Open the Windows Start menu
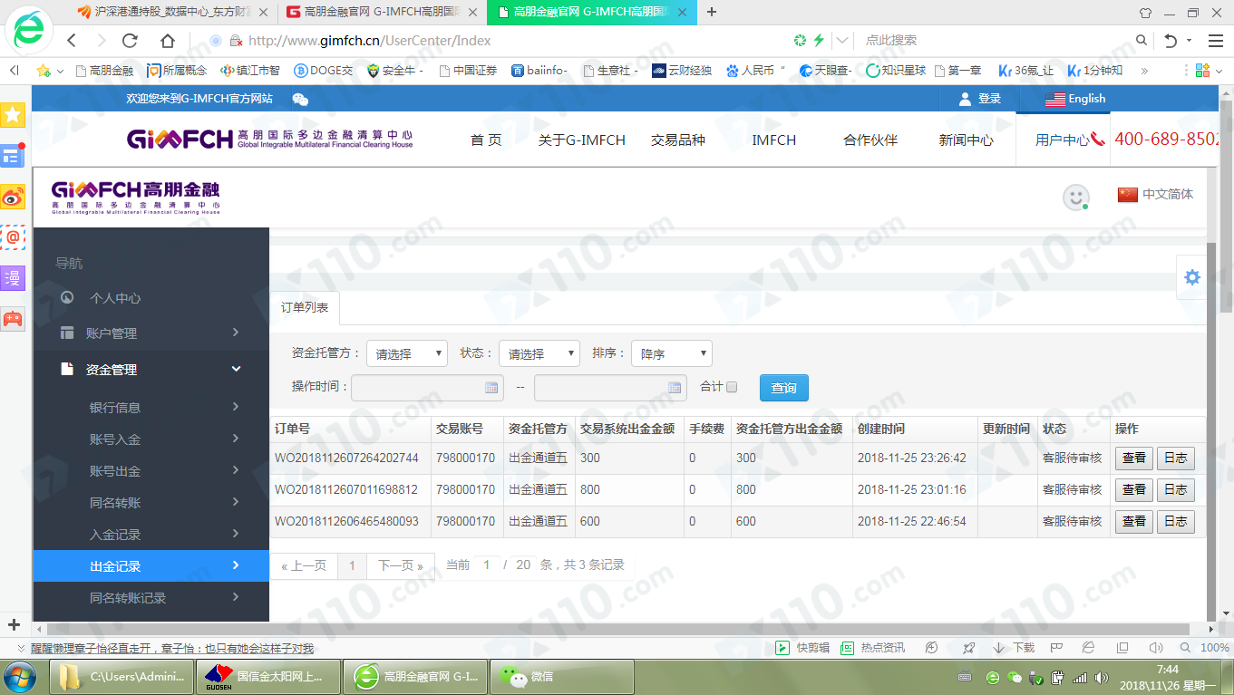The image size is (1234, 695). [20, 676]
